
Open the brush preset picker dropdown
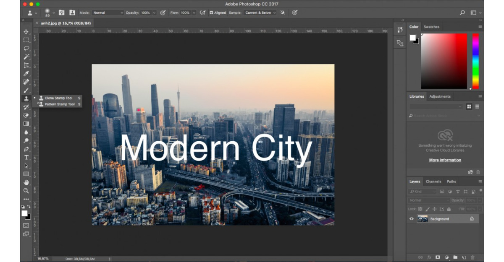[54, 13]
